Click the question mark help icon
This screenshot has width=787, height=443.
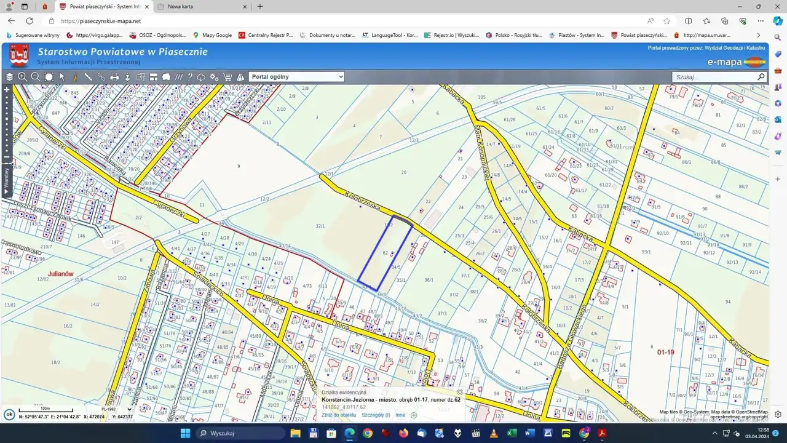(x=190, y=77)
